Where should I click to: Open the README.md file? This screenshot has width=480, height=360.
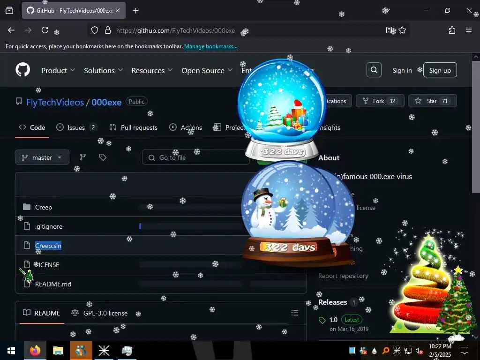pyautogui.click(x=53, y=284)
